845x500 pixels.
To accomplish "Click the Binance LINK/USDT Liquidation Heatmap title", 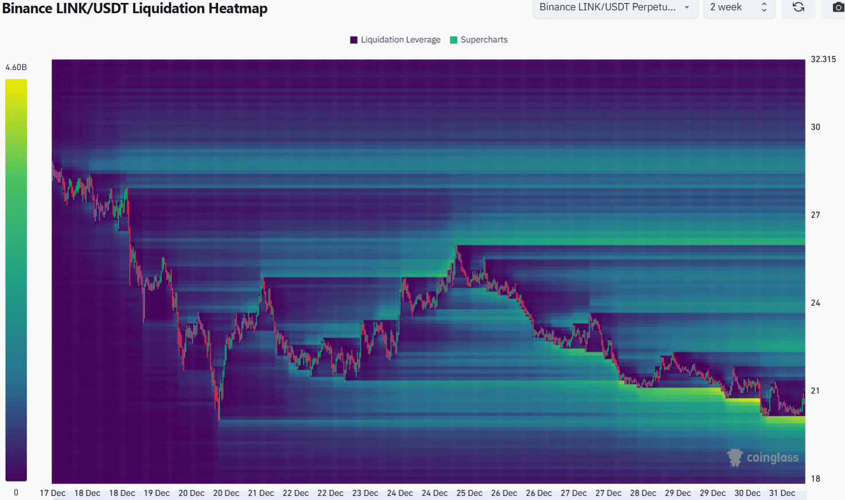I will [135, 8].
